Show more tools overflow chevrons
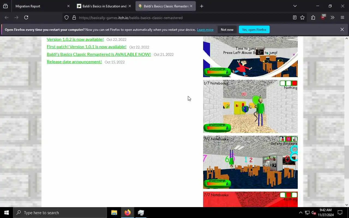Image resolution: width=349 pixels, height=218 pixels. (x=332, y=17)
